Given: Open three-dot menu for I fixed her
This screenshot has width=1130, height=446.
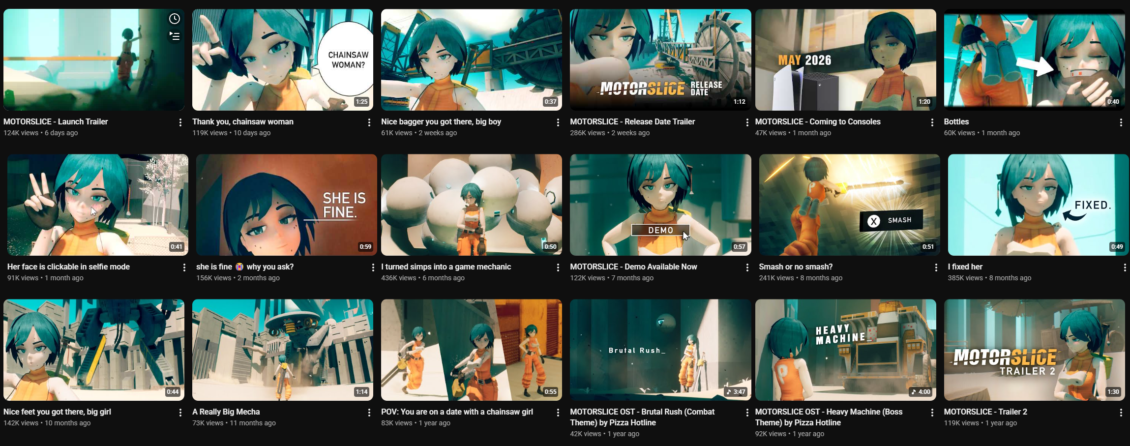Looking at the screenshot, I should pyautogui.click(x=1125, y=268).
